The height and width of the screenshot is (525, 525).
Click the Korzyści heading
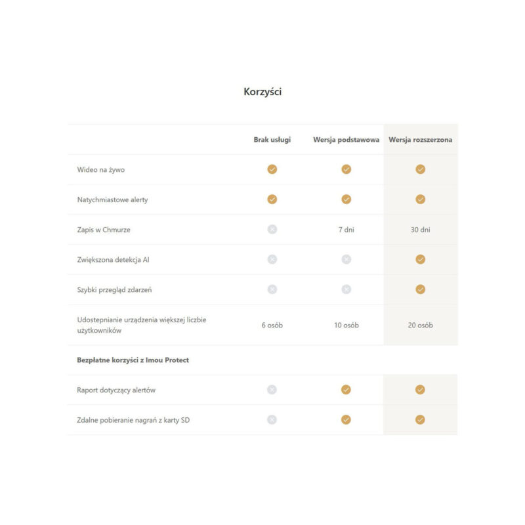click(262, 92)
